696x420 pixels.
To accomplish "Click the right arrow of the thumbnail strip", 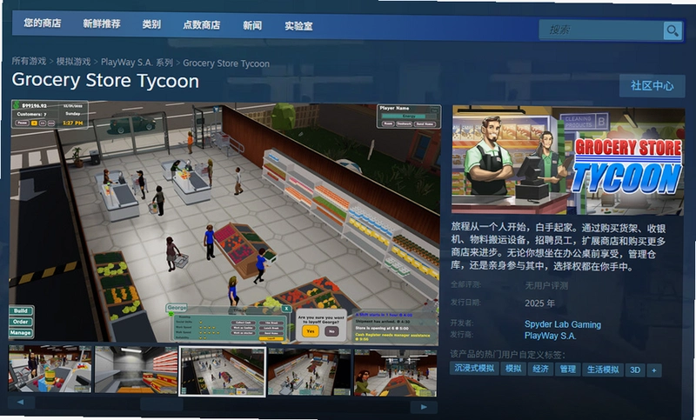I will click(424, 407).
